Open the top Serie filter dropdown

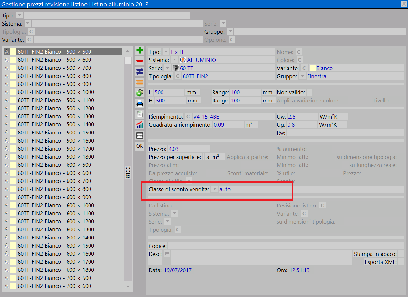[223, 24]
